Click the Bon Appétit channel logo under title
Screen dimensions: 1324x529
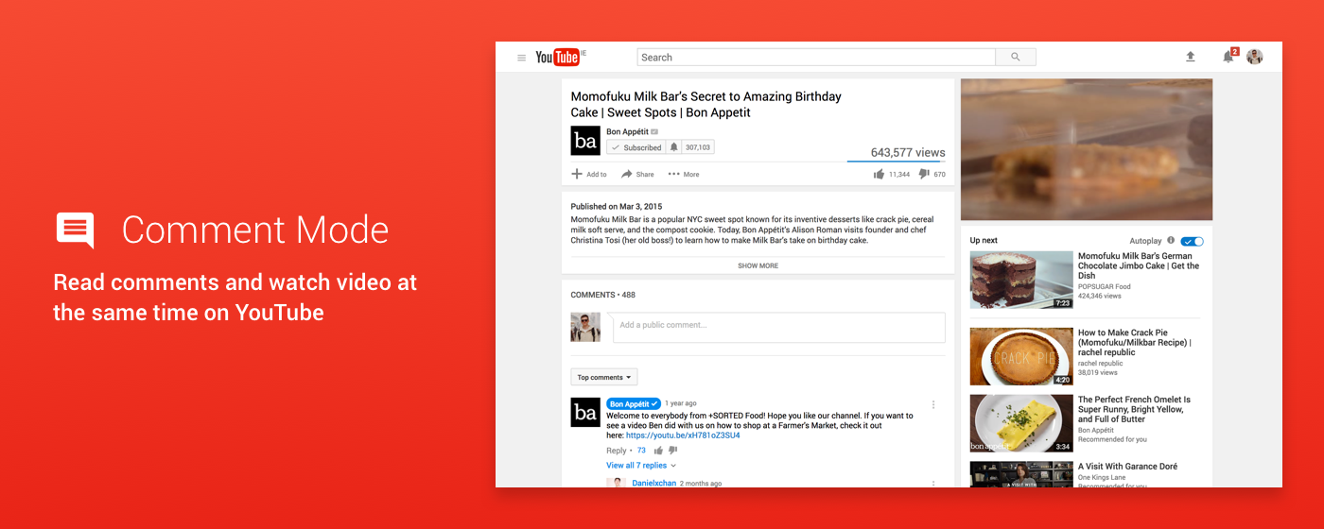coord(585,141)
